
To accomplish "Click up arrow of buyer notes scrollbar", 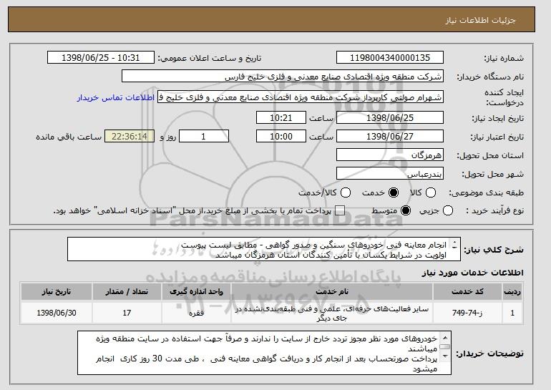I will click(445, 338).
